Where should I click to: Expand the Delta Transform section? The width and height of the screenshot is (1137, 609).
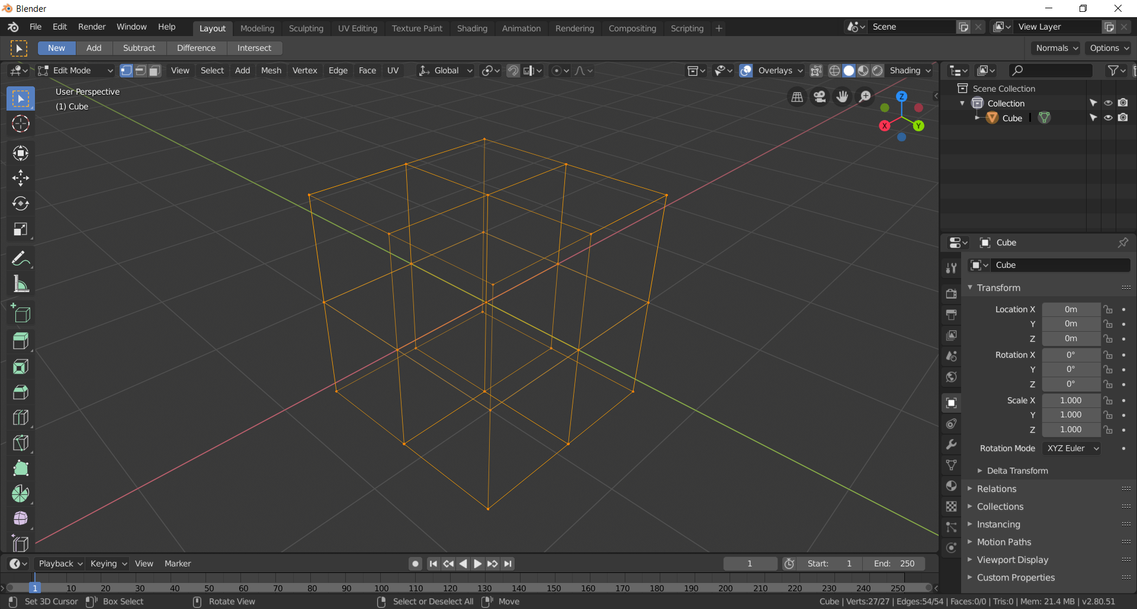(x=1017, y=471)
